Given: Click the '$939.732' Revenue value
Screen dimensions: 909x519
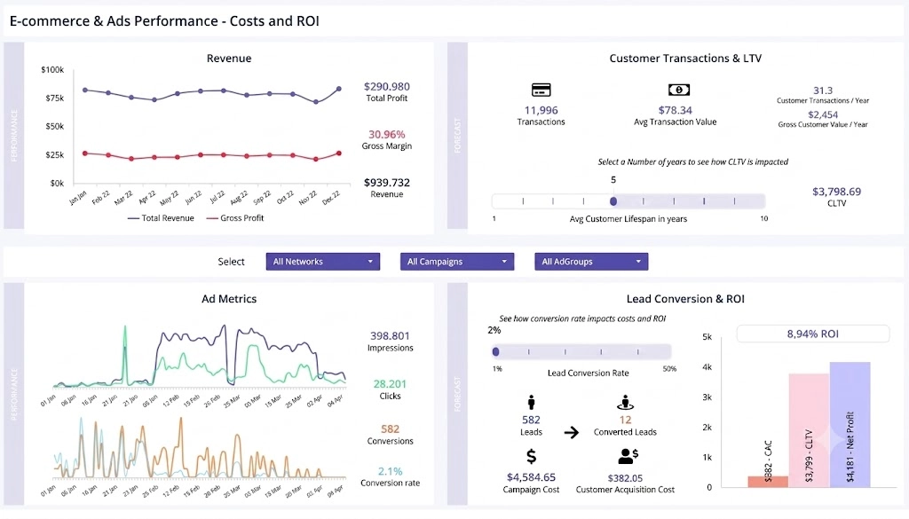Looking at the screenshot, I should pos(387,183).
